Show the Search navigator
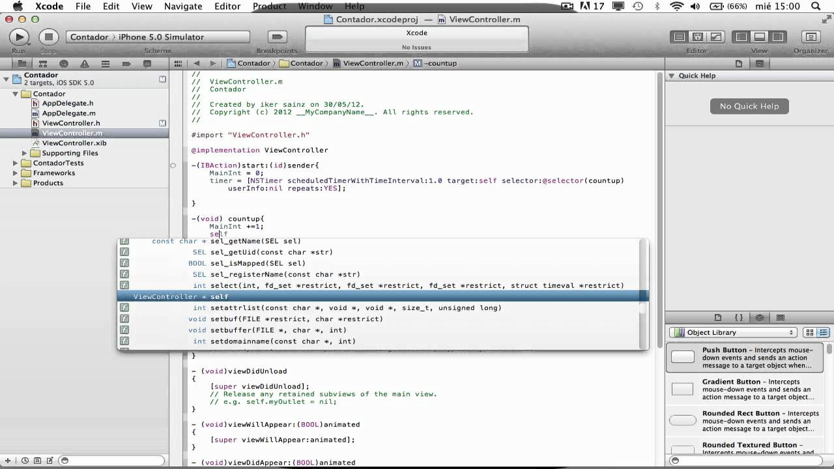 pos(64,64)
